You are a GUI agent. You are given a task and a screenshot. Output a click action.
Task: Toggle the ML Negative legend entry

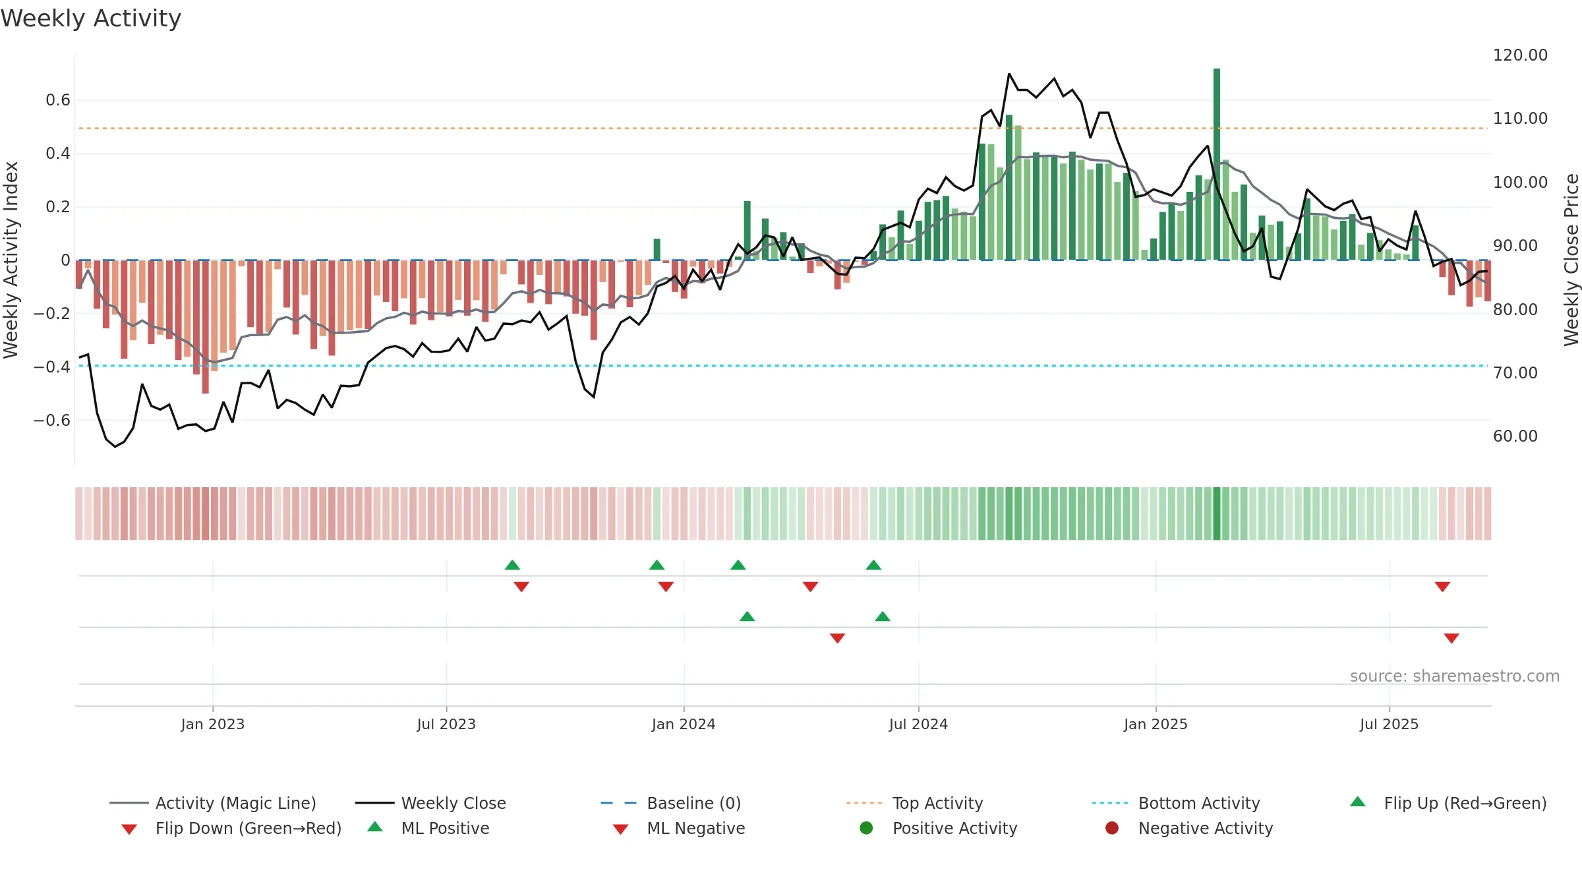679,828
